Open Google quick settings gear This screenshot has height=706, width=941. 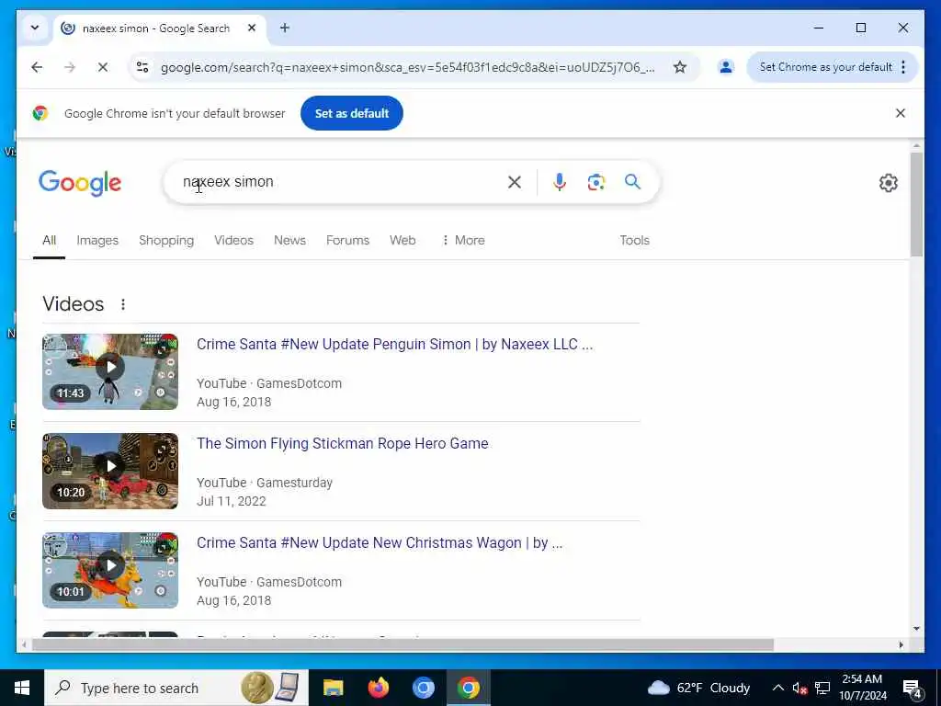tap(889, 183)
